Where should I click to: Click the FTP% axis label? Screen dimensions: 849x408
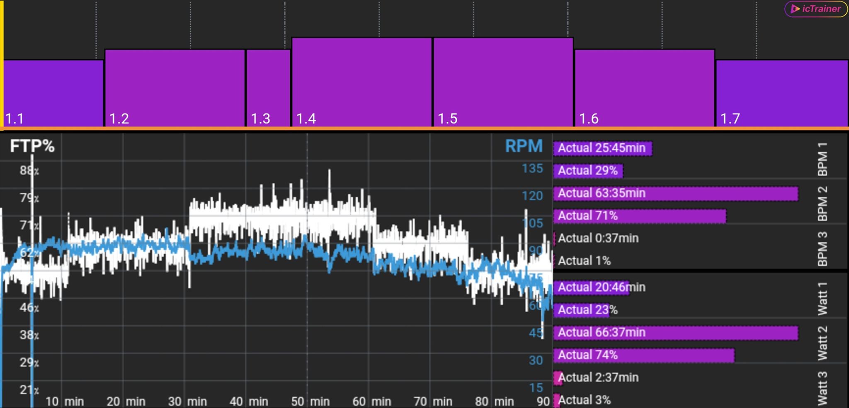32,146
